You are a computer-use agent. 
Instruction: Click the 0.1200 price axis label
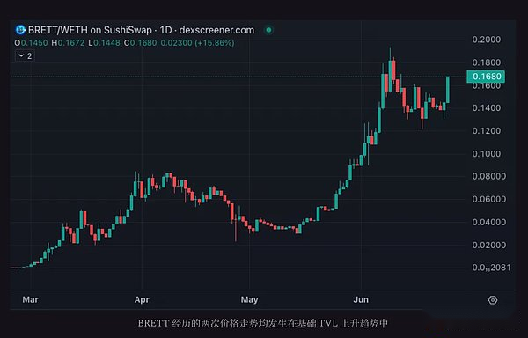tap(487, 131)
